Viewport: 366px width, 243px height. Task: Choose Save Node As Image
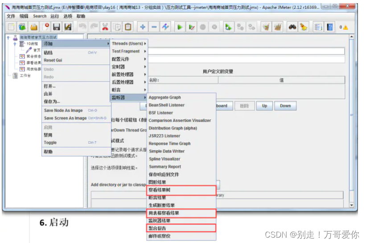[76, 111]
